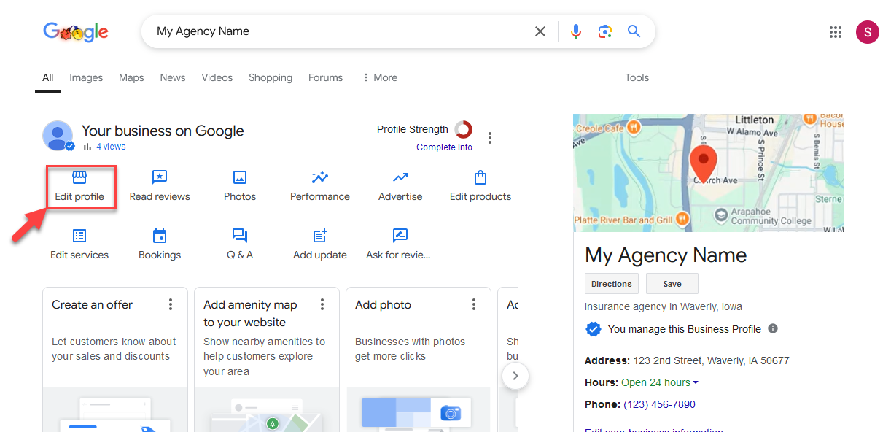
Task: Start voice search with microphone icon
Action: click(576, 31)
